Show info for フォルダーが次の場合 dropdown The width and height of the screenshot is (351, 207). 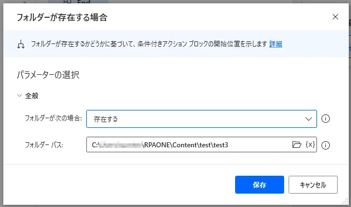(x=325, y=119)
